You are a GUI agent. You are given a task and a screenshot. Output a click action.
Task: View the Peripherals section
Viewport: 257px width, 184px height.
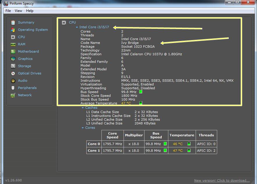[27, 88]
